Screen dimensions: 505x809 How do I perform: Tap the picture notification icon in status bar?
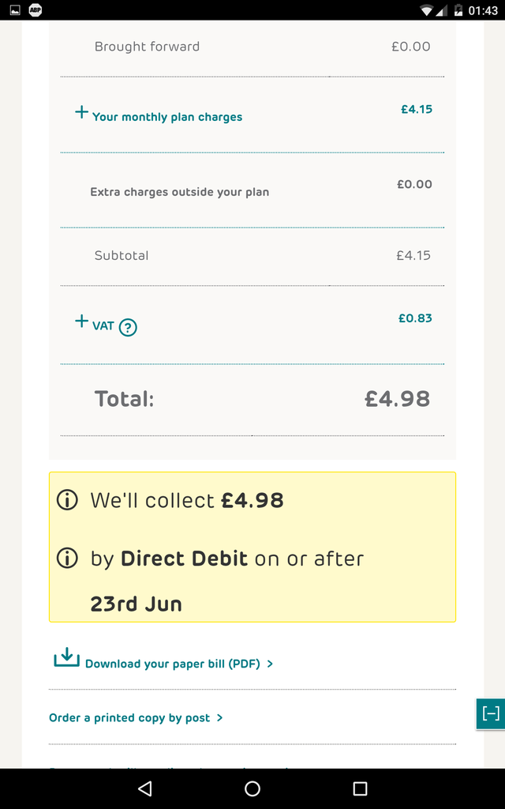[14, 10]
